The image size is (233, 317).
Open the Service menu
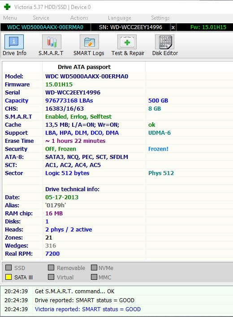[x=41, y=18]
